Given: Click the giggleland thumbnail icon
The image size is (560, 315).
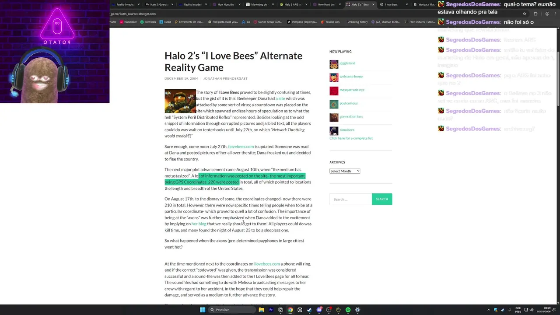Looking at the screenshot, I should (x=334, y=64).
